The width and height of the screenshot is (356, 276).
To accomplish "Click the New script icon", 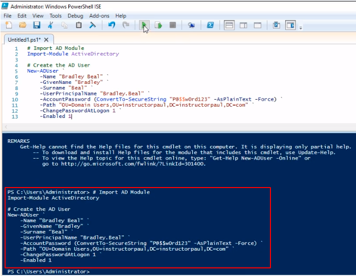I will tap(9, 25).
